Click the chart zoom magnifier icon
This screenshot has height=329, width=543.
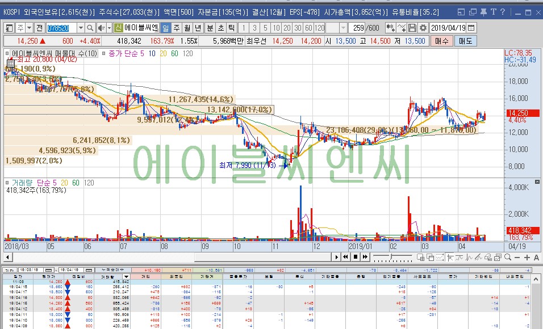coord(508,257)
